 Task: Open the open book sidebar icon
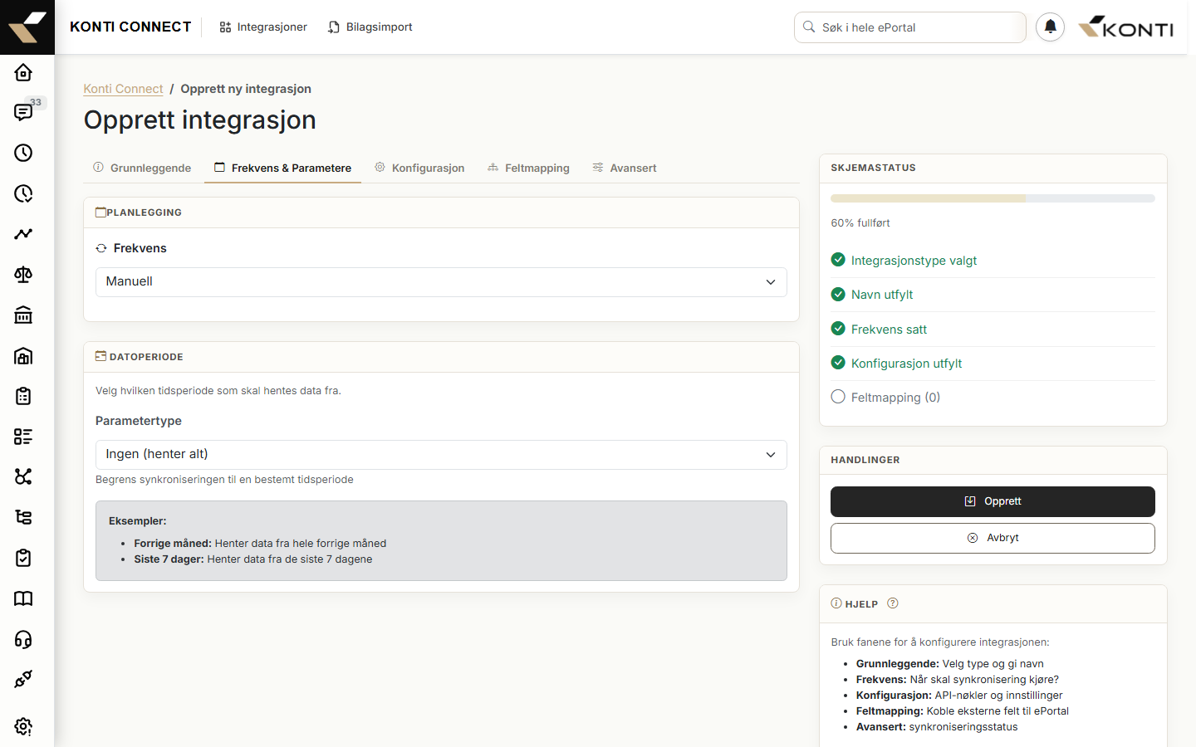click(23, 598)
